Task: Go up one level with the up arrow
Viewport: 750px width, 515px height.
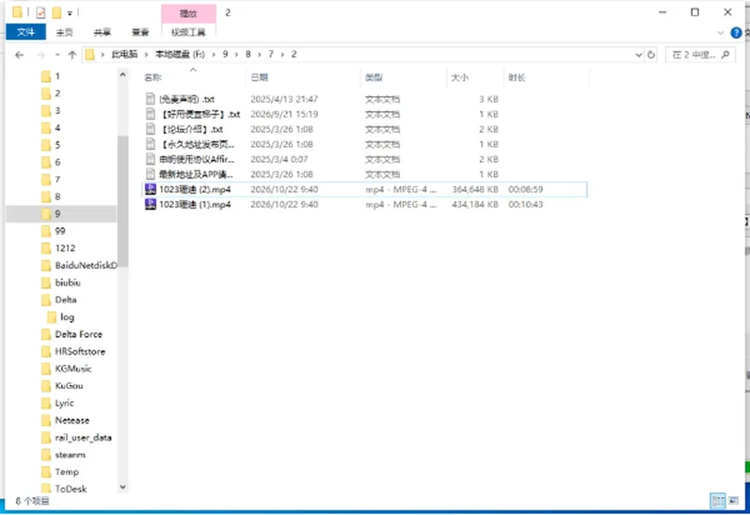Action: (x=72, y=55)
